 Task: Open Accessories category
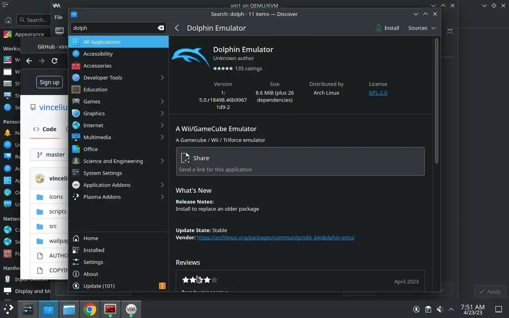(x=119, y=66)
